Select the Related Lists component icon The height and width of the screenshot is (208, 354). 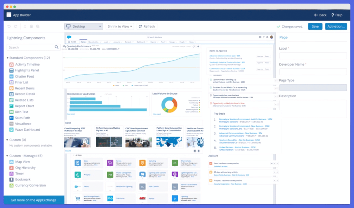click(x=11, y=100)
